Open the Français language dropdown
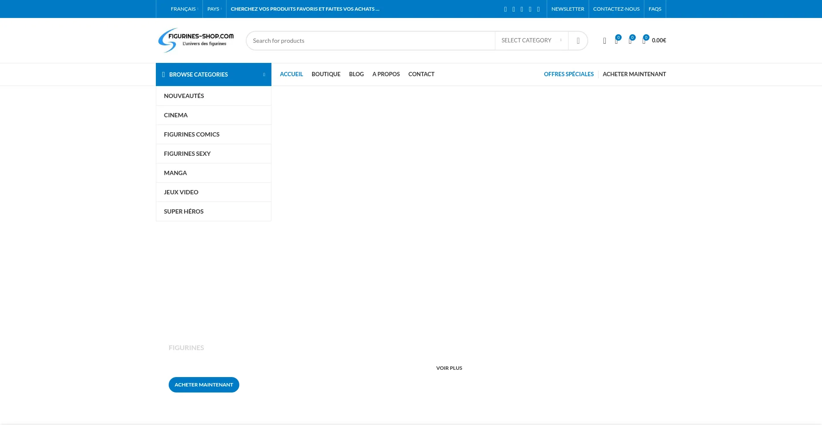The height and width of the screenshot is (425, 822). tap(184, 9)
